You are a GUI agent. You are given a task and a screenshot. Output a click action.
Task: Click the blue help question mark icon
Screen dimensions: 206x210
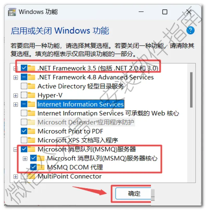click(x=190, y=30)
